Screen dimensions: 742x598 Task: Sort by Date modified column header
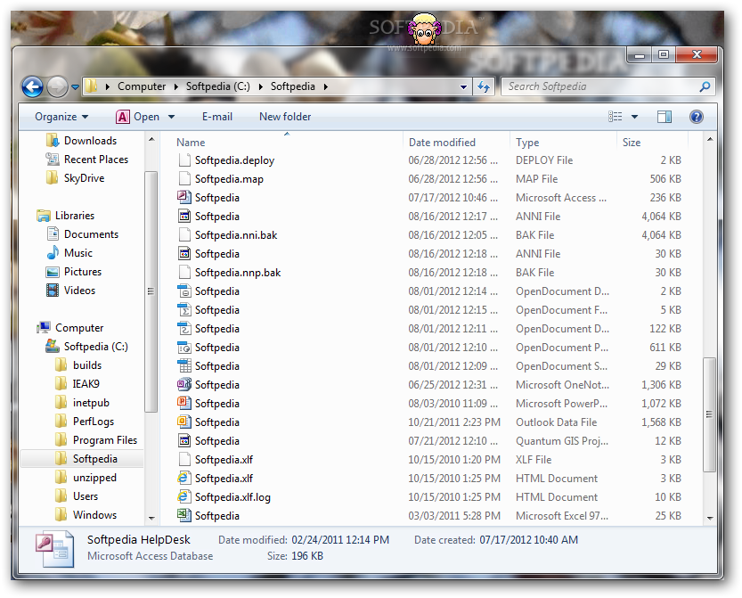click(442, 142)
